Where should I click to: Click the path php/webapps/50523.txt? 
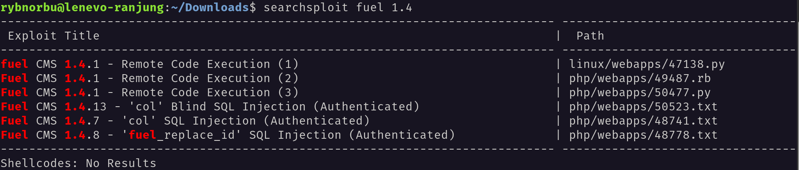(x=643, y=107)
